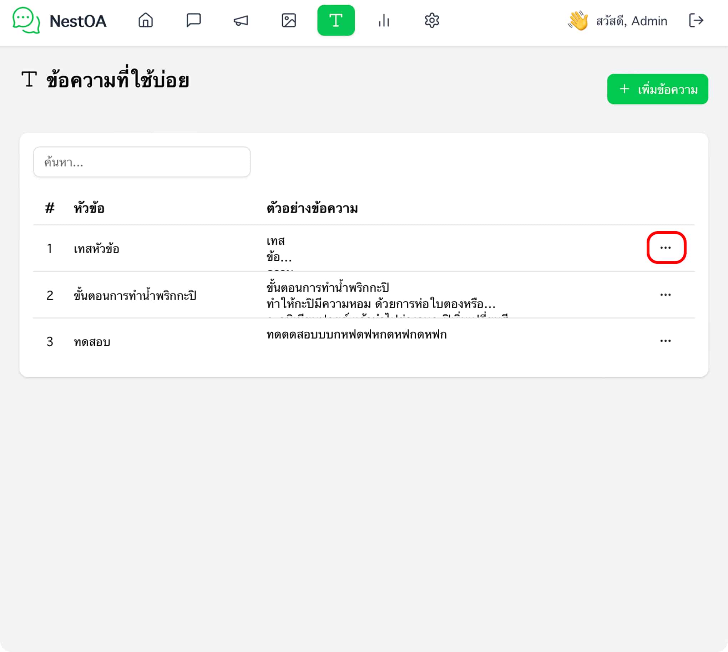Click the logout arrow icon
This screenshot has width=728, height=652.
[696, 20]
